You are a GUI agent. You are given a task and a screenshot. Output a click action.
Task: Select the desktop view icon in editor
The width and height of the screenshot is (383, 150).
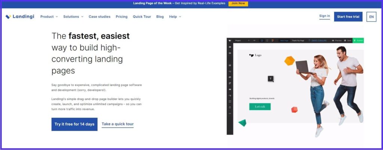point(262,40)
